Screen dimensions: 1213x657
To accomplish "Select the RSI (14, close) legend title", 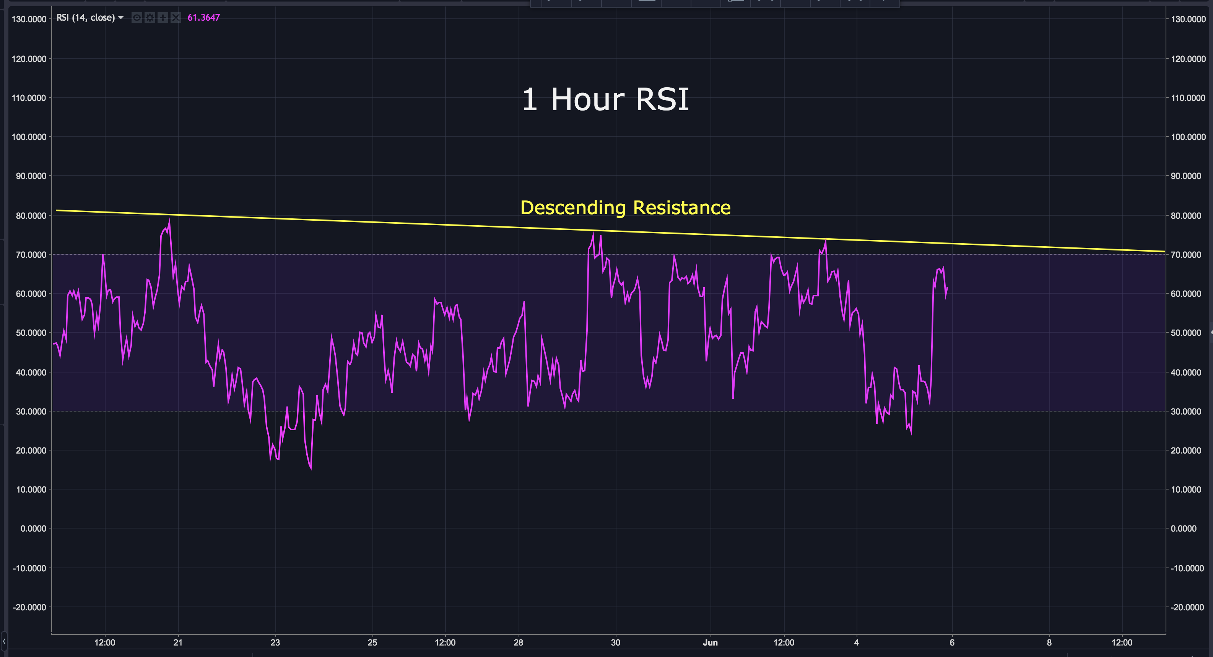I will 86,18.
